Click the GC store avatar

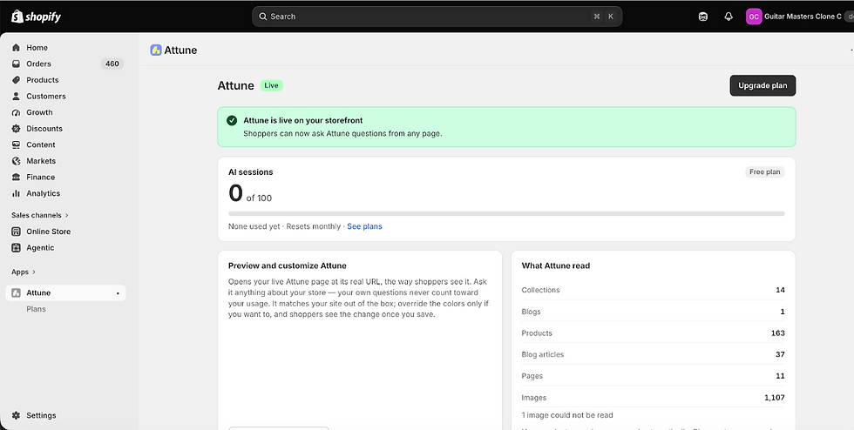click(x=754, y=17)
